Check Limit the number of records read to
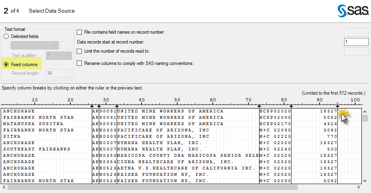371x194 pixels. (x=79, y=51)
